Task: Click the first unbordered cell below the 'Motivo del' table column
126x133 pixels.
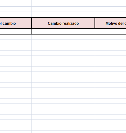Action: [x=111, y=37]
